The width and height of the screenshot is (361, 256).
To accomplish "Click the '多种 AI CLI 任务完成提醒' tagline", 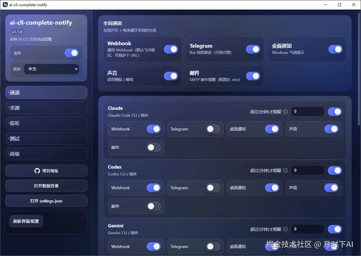I will (31, 39).
